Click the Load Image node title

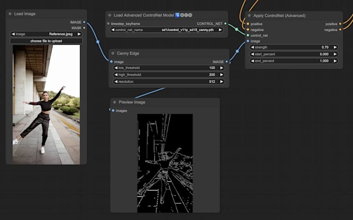[x=25, y=14]
